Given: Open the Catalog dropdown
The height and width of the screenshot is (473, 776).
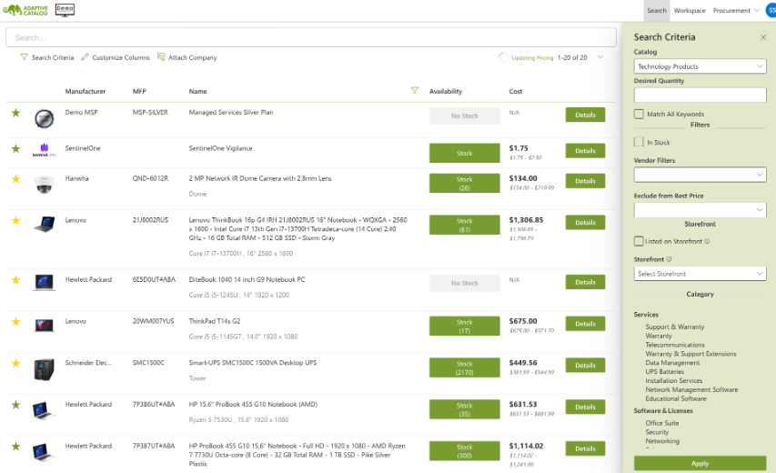Looking at the screenshot, I should [x=700, y=66].
